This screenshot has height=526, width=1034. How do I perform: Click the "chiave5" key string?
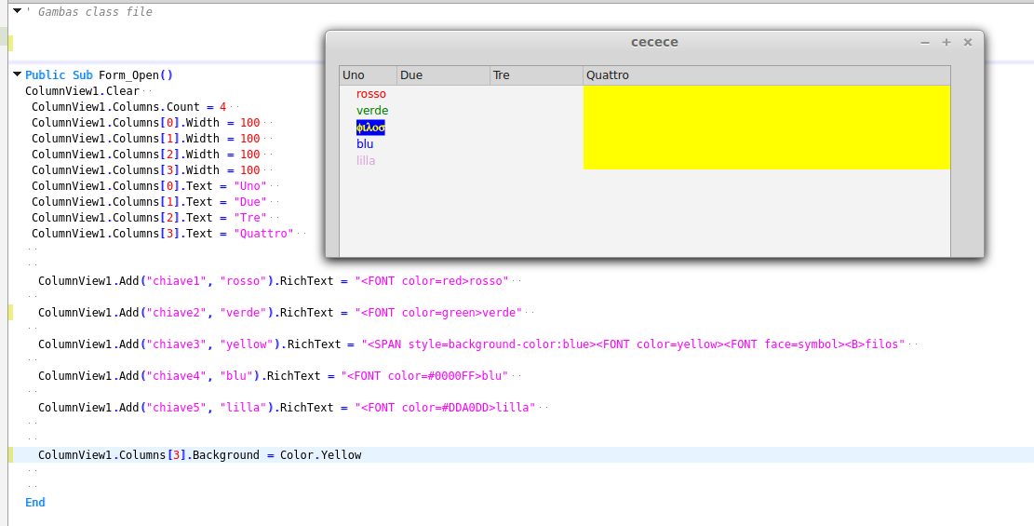coord(177,408)
